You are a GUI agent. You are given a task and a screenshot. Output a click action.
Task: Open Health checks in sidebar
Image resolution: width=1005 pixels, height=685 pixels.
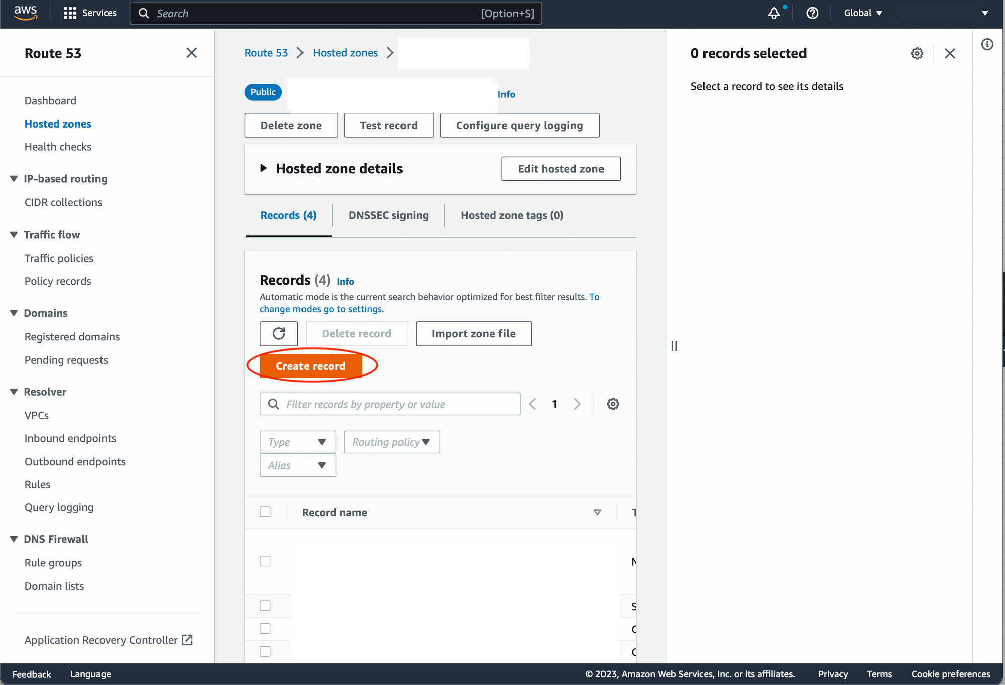point(58,147)
